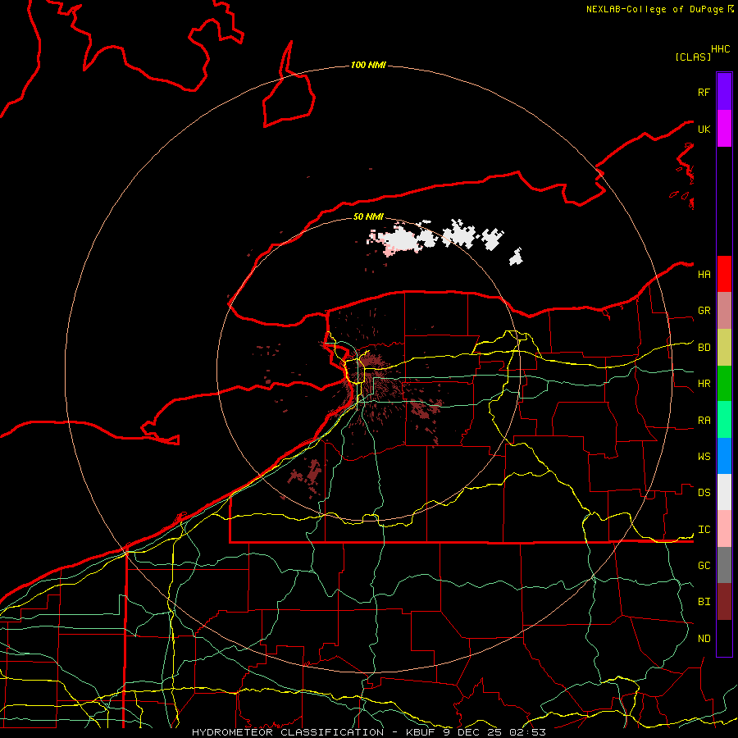Click the GC gray legend swatch
This screenshot has width=738, height=738.
(724, 565)
